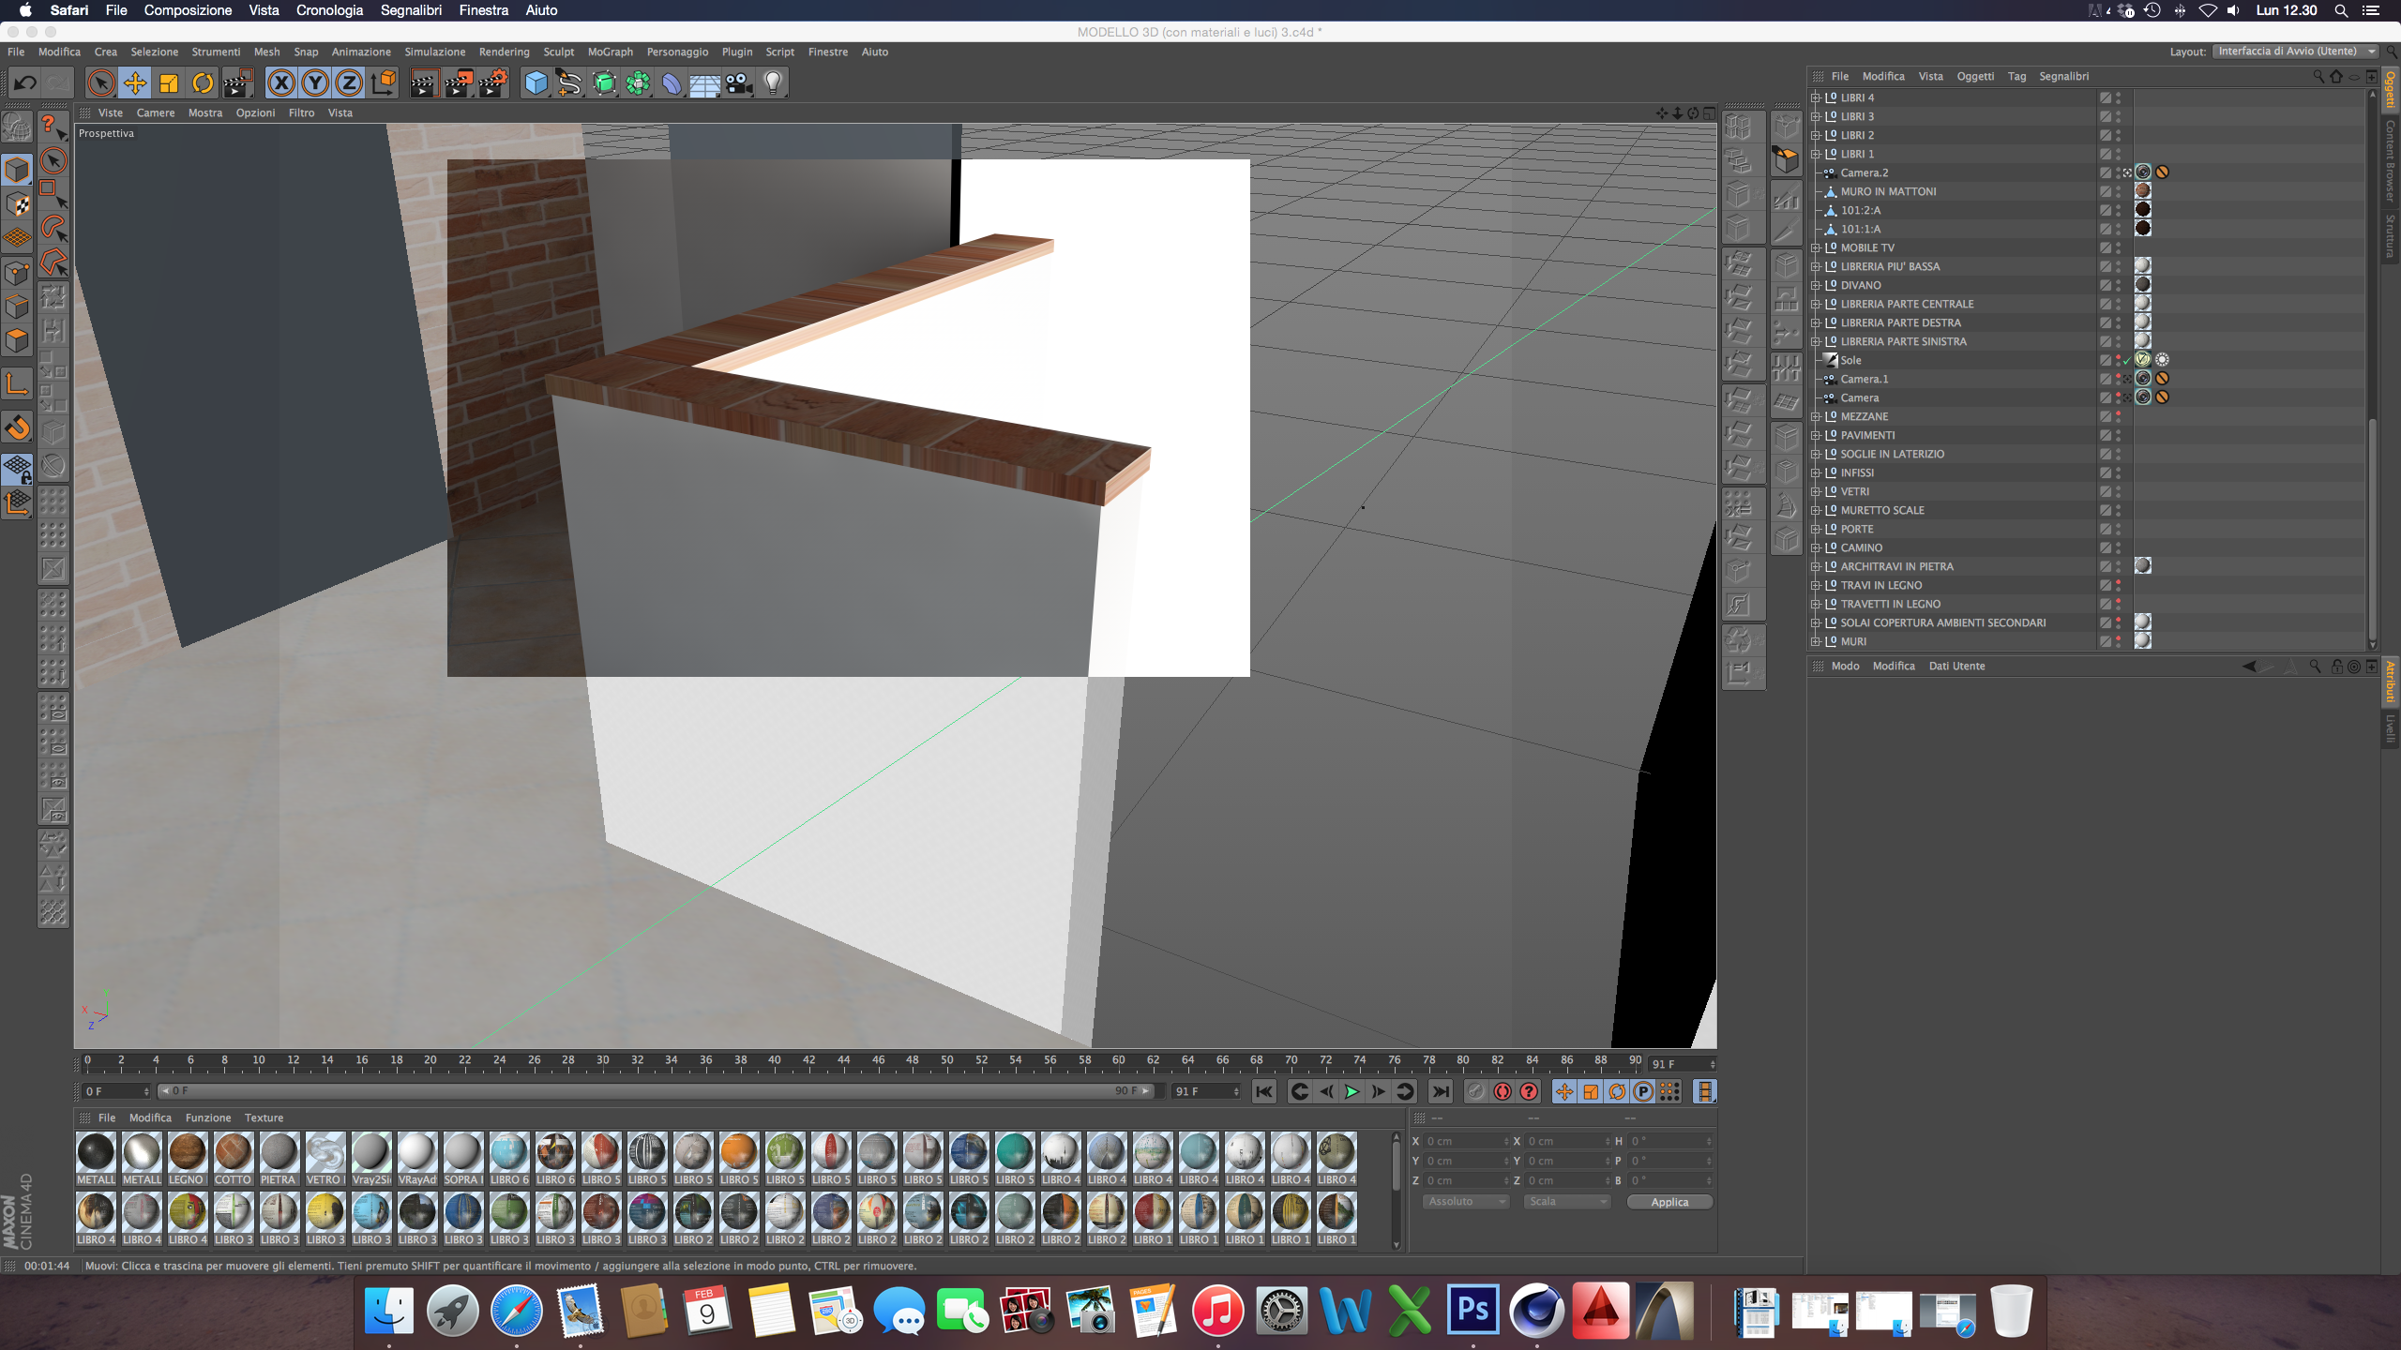Toggle the Y axis lock
The height and width of the screenshot is (1350, 2401).
315,83
